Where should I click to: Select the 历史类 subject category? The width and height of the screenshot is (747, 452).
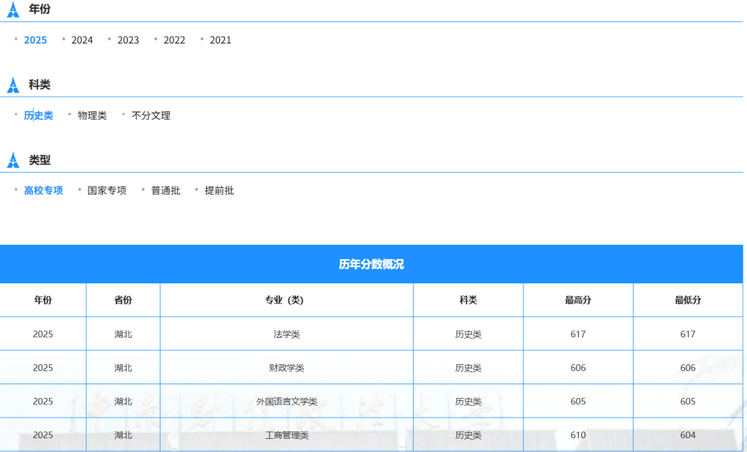pos(39,115)
